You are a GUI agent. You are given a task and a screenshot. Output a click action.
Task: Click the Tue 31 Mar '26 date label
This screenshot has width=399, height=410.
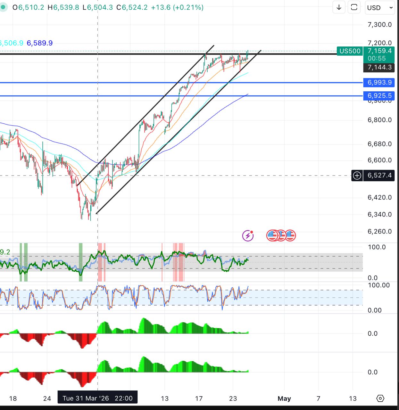(97, 398)
